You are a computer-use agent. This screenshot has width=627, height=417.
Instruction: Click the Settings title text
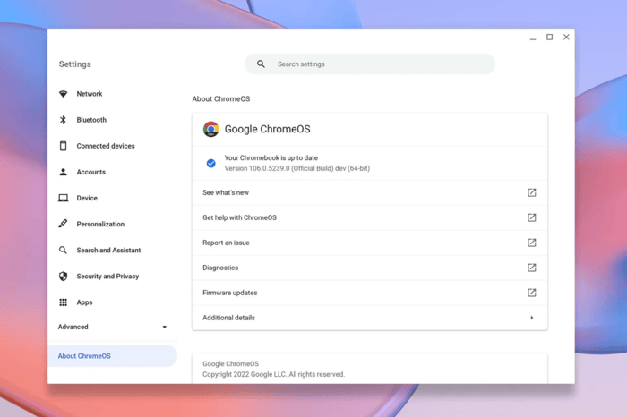(x=74, y=64)
